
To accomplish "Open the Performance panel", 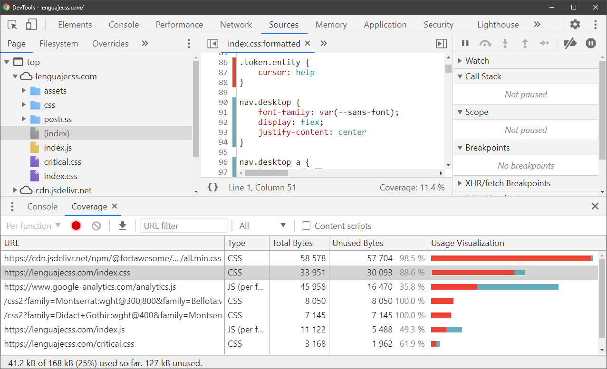I will 179,25.
